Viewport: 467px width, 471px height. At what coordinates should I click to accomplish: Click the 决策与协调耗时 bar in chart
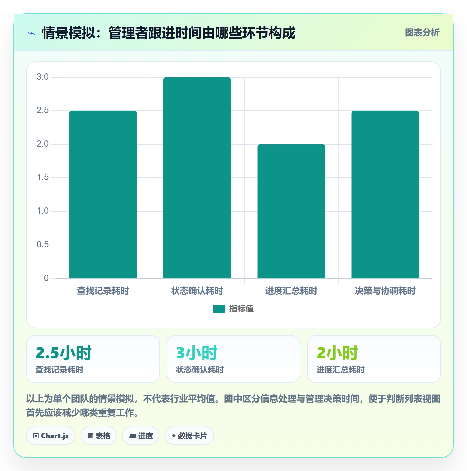tap(385, 194)
